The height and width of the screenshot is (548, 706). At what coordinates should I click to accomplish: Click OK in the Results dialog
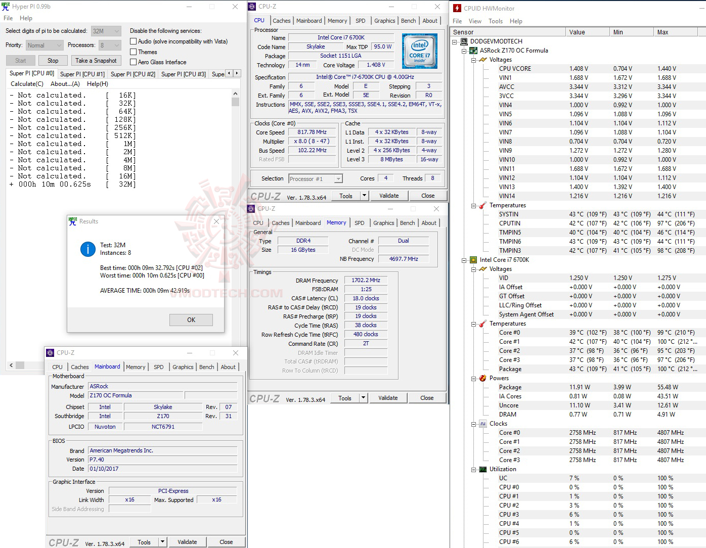191,319
